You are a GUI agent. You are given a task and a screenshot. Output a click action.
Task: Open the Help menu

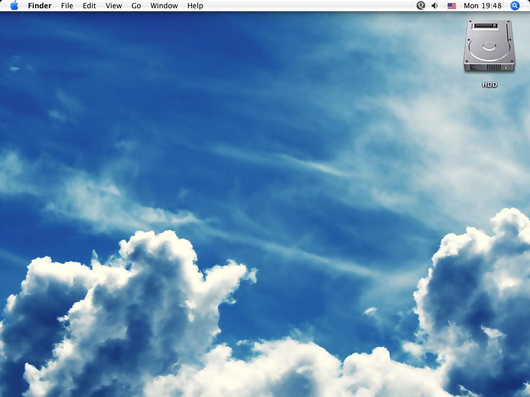tap(195, 6)
